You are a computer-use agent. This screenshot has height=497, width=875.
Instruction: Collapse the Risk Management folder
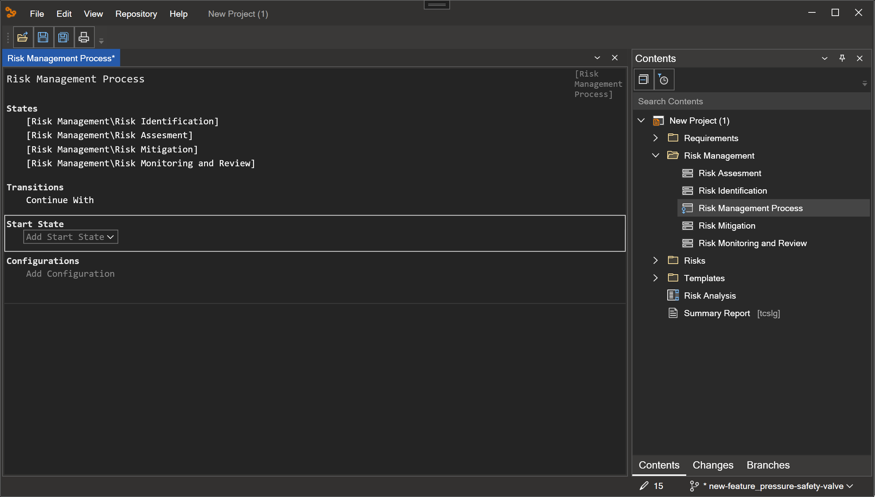656,155
